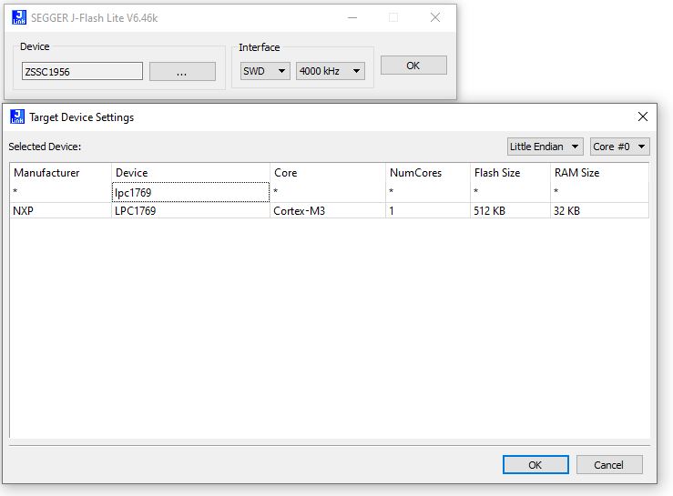The image size is (673, 496).
Task: Click the Core filter field
Action: [x=328, y=192]
